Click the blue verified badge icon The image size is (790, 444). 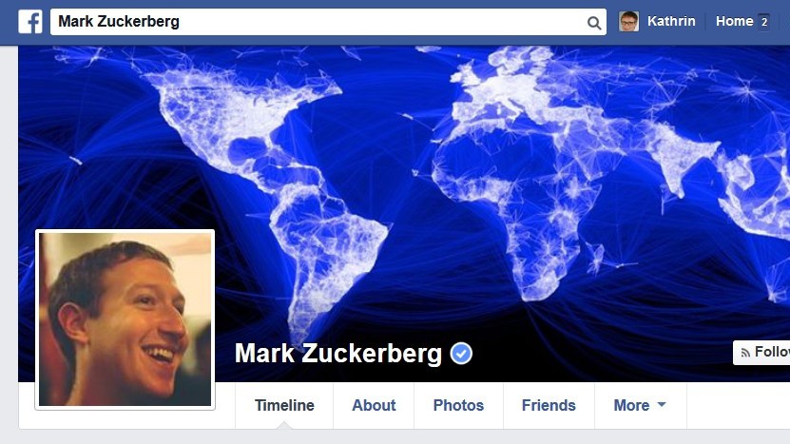click(461, 354)
